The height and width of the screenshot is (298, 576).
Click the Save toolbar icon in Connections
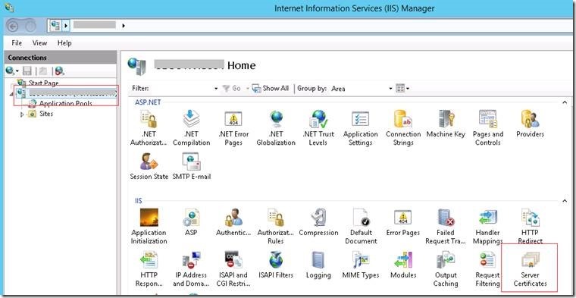tap(27, 71)
